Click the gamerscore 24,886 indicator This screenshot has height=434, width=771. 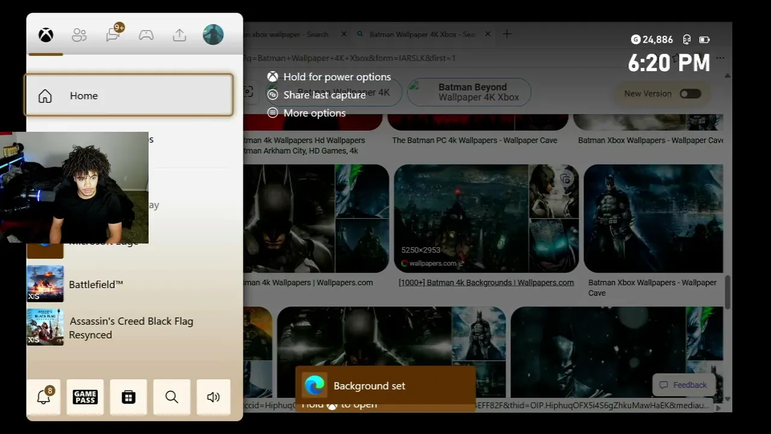[652, 40]
